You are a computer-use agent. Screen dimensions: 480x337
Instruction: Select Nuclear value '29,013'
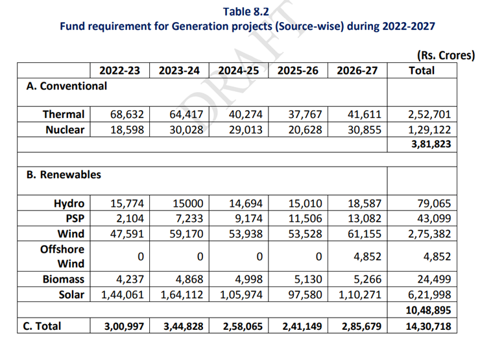(x=246, y=130)
